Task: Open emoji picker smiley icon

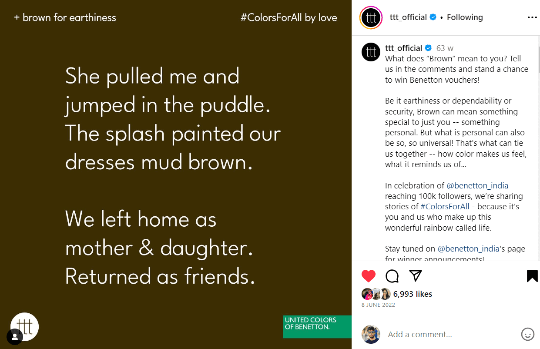Action: pyautogui.click(x=527, y=334)
